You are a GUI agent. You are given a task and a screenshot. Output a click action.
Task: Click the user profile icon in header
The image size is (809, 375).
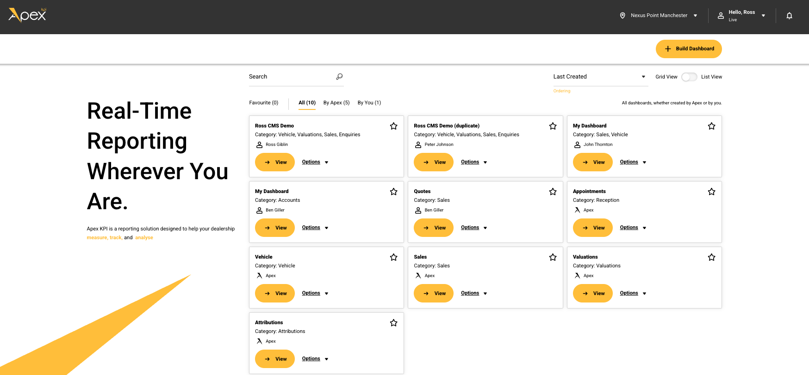721,16
